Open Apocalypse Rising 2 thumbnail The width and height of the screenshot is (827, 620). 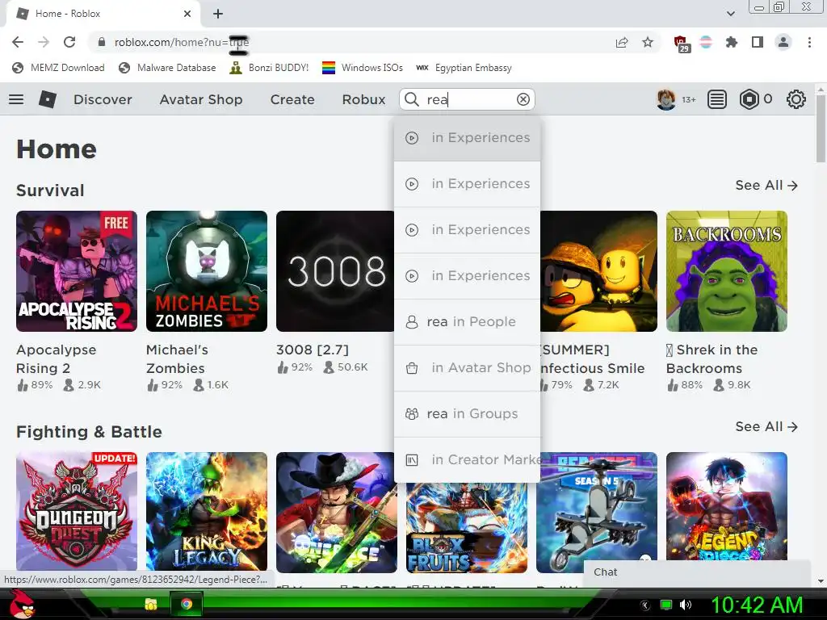(77, 271)
